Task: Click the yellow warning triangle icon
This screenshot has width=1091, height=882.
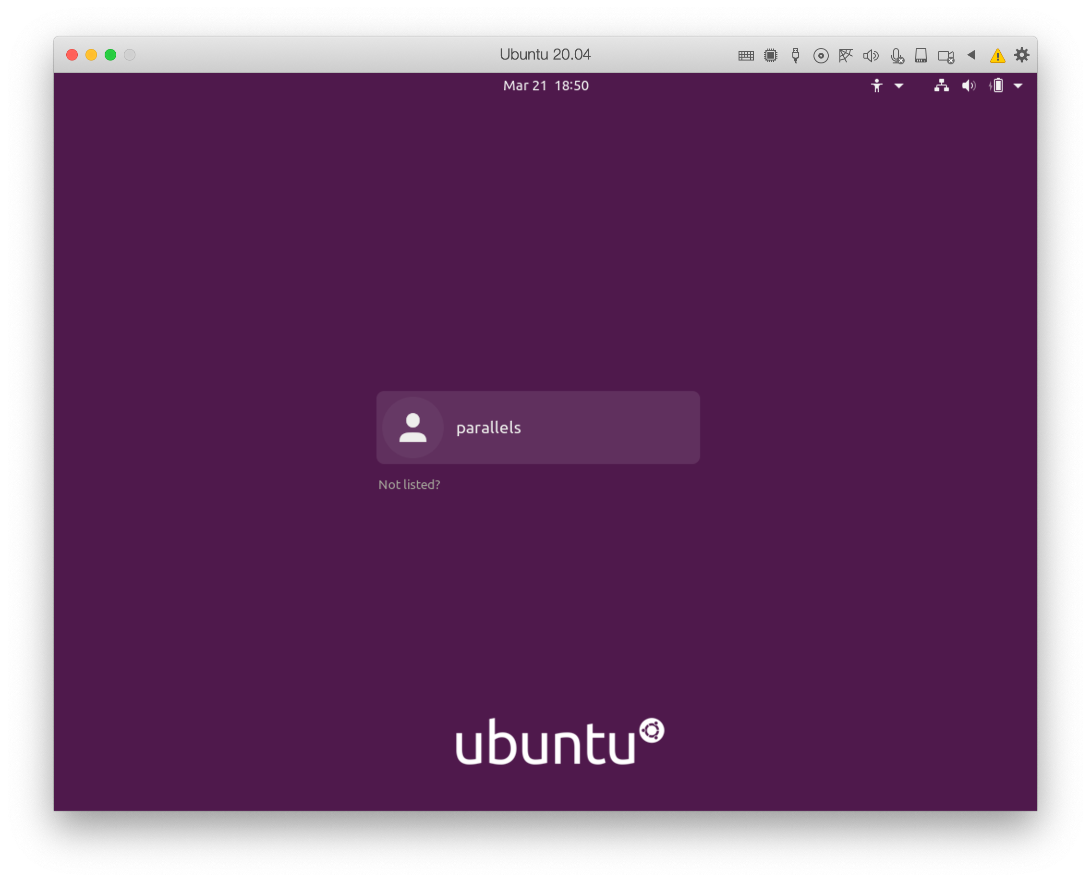Action: click(x=997, y=55)
